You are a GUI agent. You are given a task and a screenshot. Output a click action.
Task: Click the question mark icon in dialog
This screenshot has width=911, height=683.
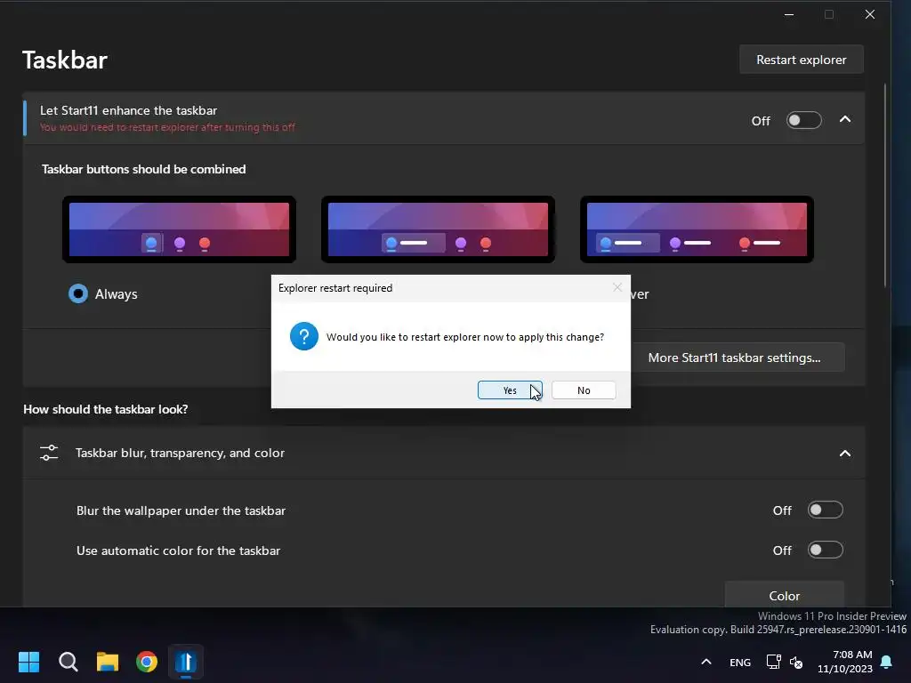(x=304, y=336)
